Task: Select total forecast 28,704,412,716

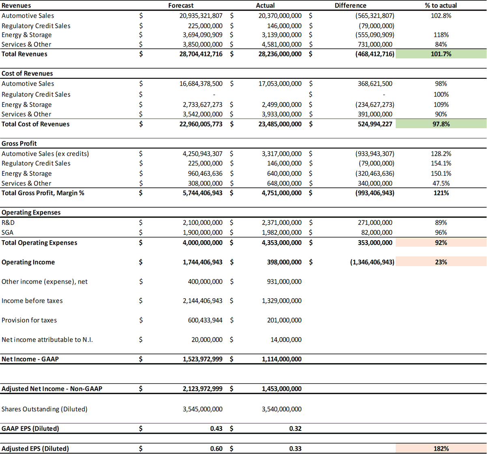Action: coord(201,54)
